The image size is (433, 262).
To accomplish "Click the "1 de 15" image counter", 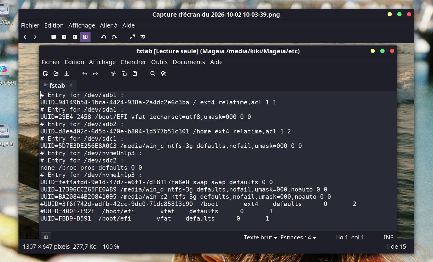I will (396, 247).
